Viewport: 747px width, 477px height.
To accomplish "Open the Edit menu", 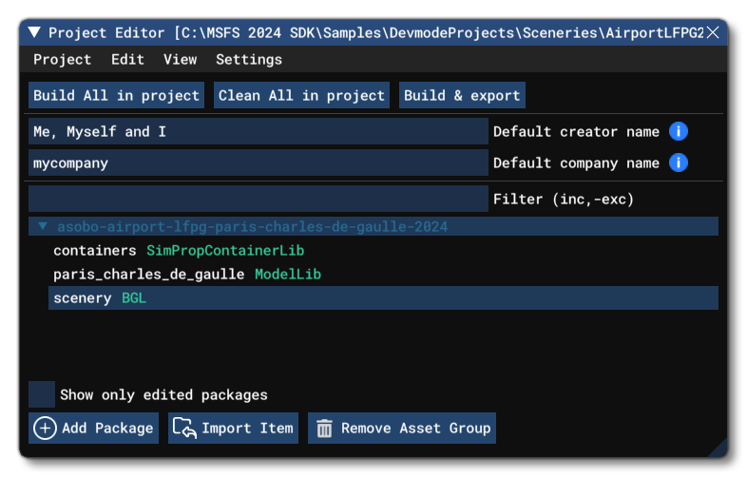I will click(x=127, y=59).
